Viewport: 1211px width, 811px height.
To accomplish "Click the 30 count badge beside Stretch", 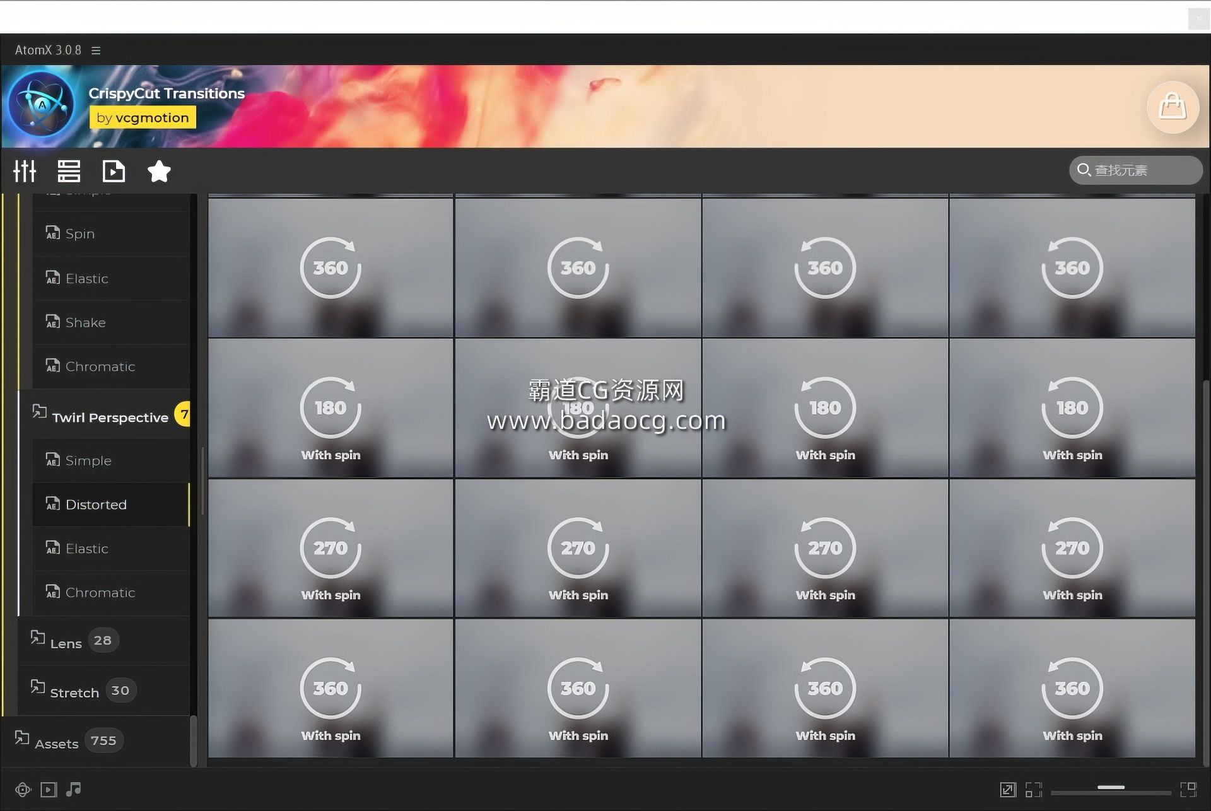I will [120, 691].
